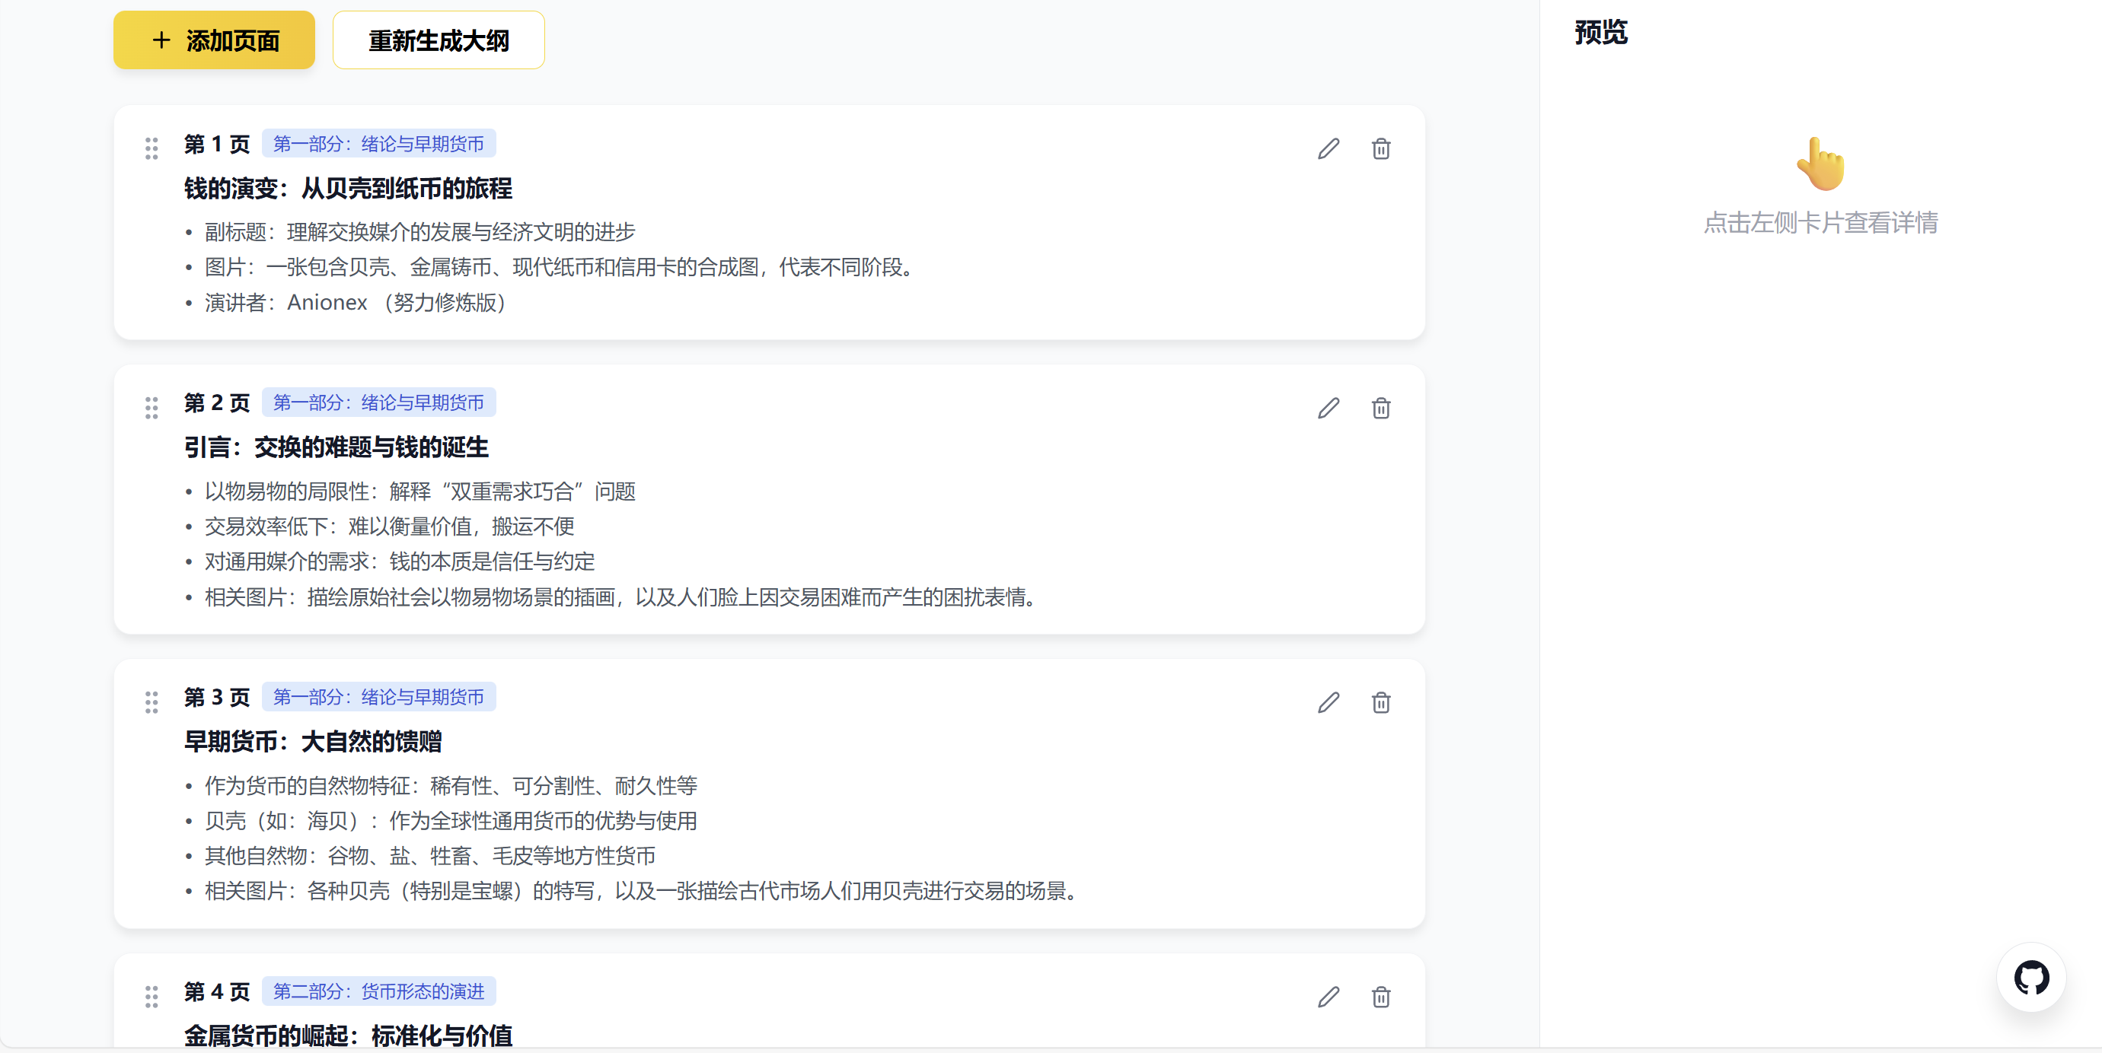Open editing for page 3 card
The width and height of the screenshot is (2102, 1053).
pos(1329,702)
